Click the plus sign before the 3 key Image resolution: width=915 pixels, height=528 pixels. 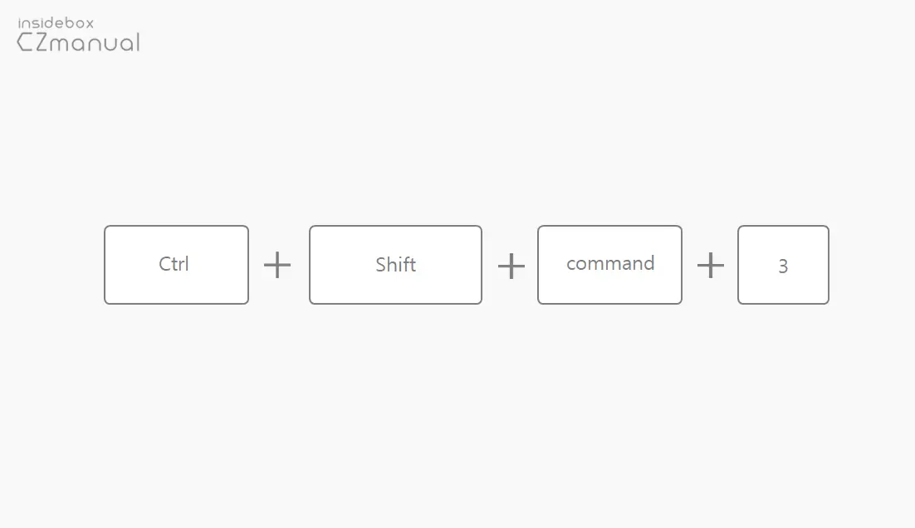tap(711, 266)
